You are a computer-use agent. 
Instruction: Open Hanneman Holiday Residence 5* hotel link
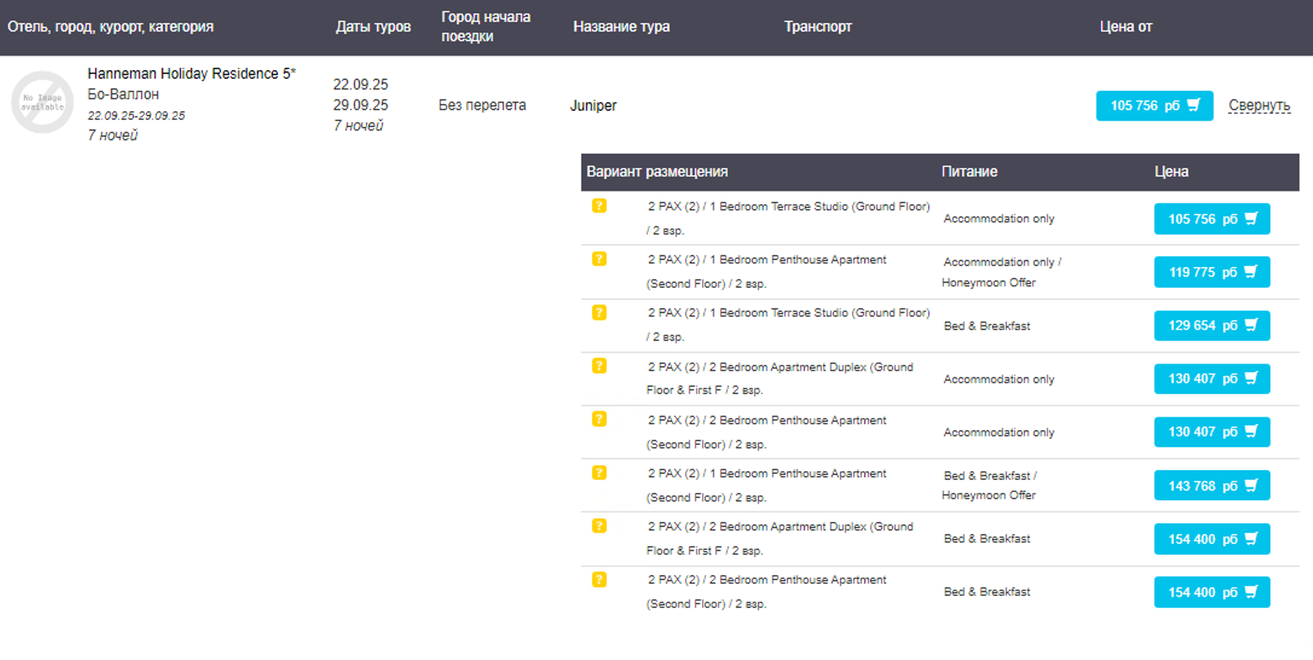[x=191, y=74]
